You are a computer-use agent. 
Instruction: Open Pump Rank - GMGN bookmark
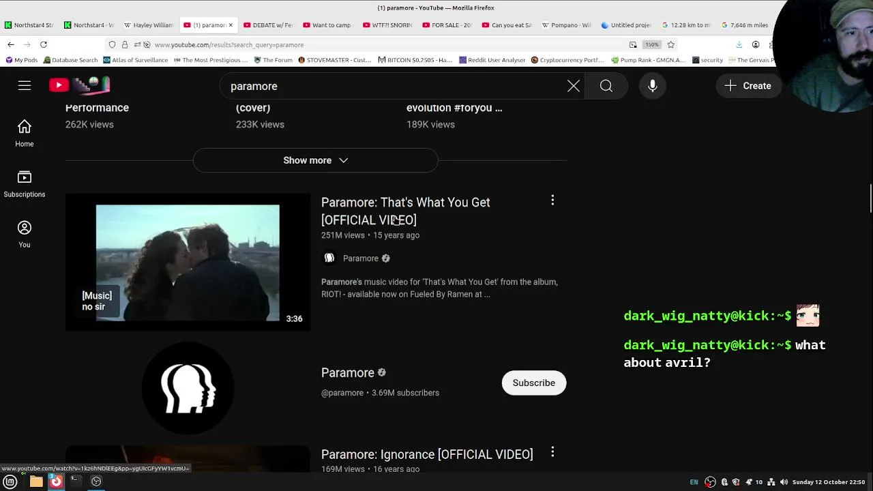coord(648,60)
